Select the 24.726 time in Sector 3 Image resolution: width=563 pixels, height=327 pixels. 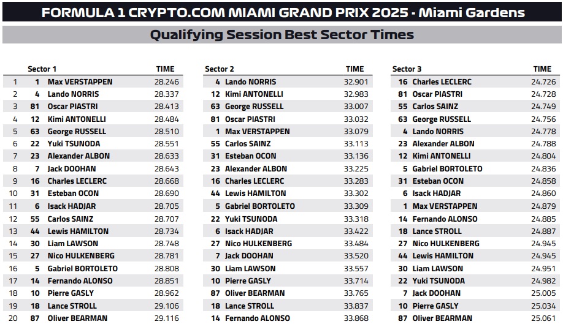(x=543, y=81)
